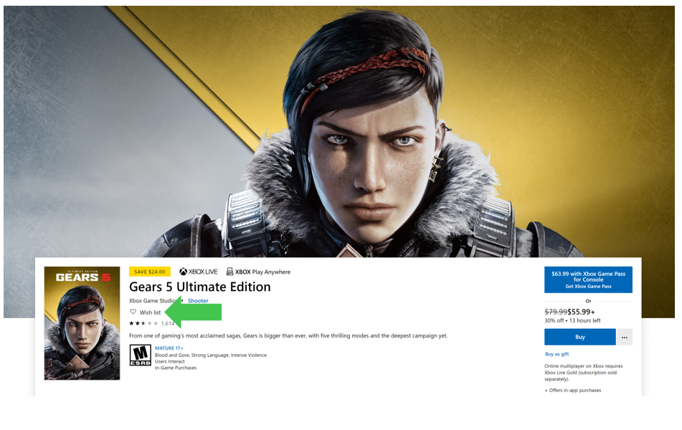This screenshot has height=430, width=682.
Task: Click the Wish list heart icon
Action: 133,312
